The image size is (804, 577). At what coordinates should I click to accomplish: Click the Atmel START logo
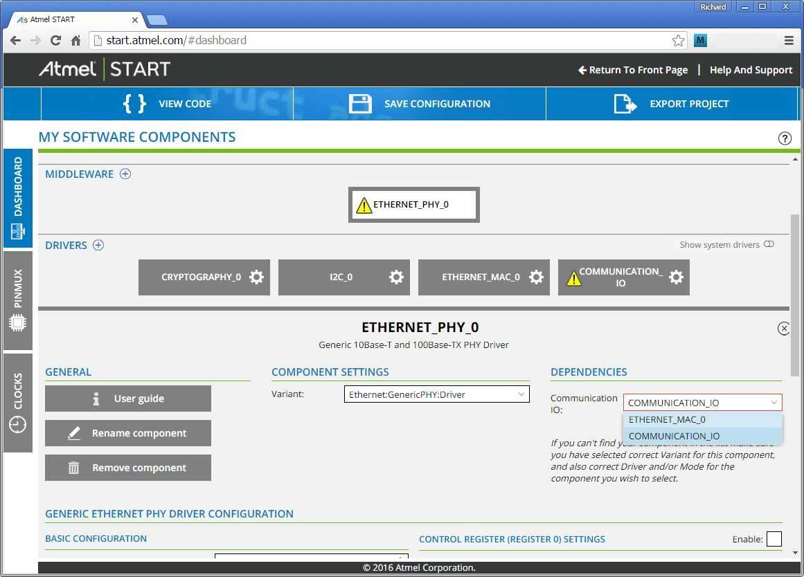coord(105,69)
